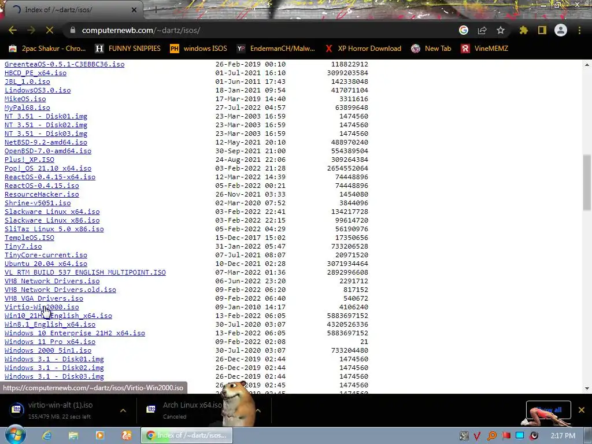Download GreenteaOS-0.5.1-C3EBBC36.iso
The width and height of the screenshot is (592, 444).
point(65,64)
